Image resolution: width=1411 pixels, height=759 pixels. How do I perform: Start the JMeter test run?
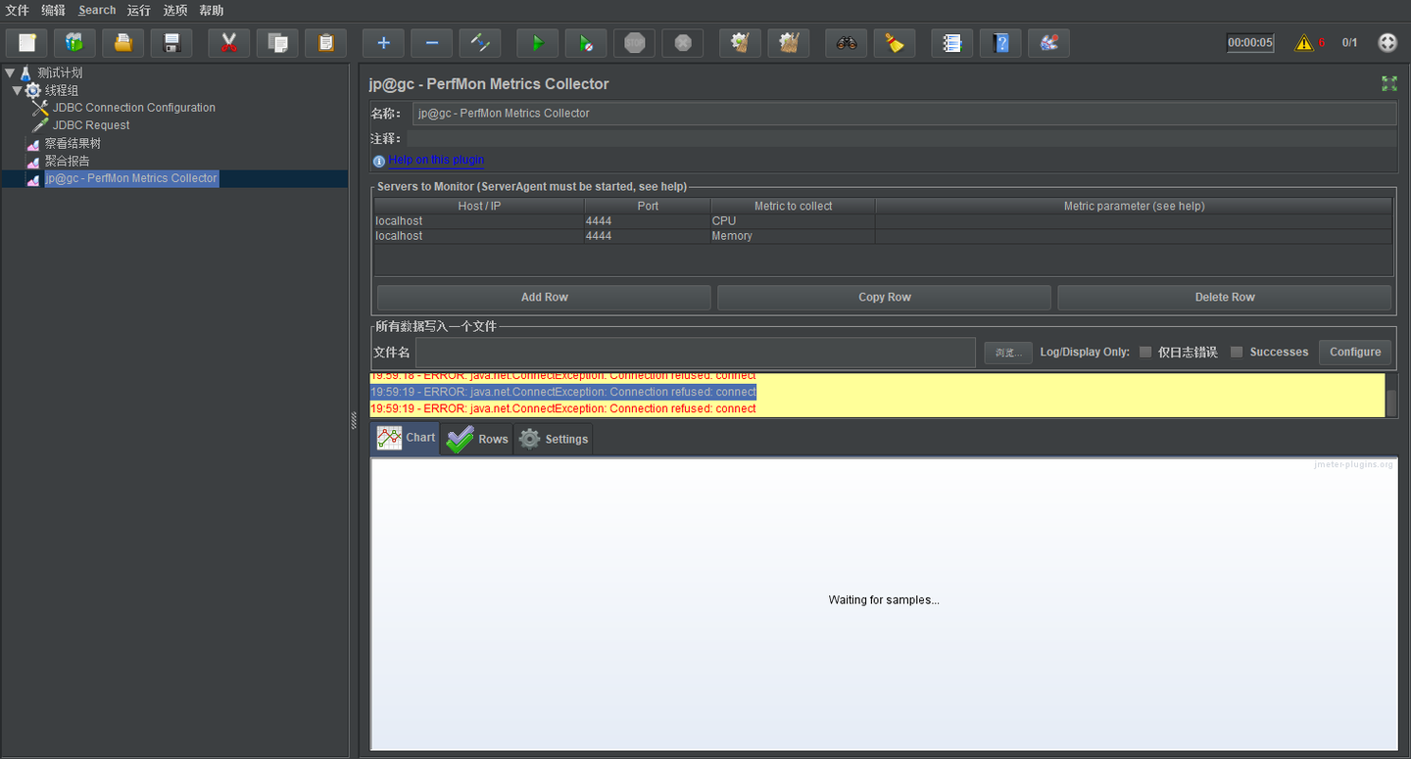click(x=536, y=42)
